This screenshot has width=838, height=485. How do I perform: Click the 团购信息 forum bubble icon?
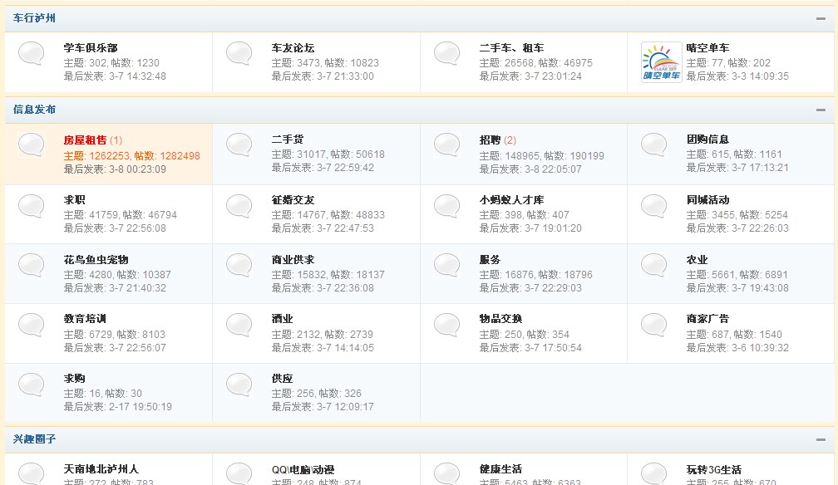tap(654, 145)
